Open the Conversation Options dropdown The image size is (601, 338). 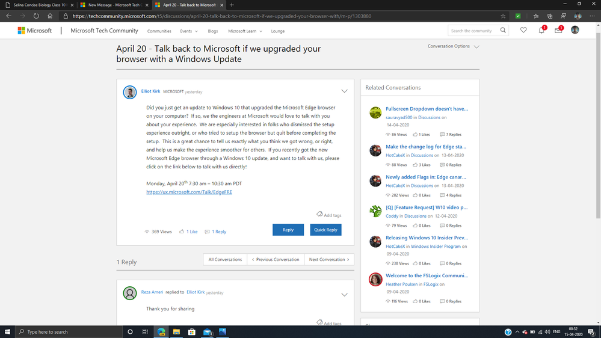(x=454, y=46)
